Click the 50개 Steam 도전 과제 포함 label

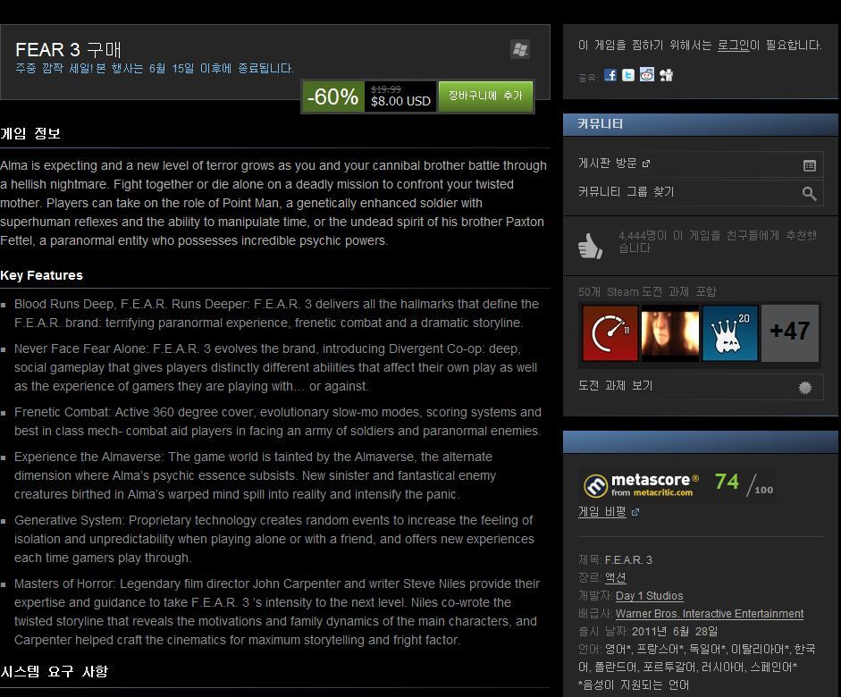647,291
